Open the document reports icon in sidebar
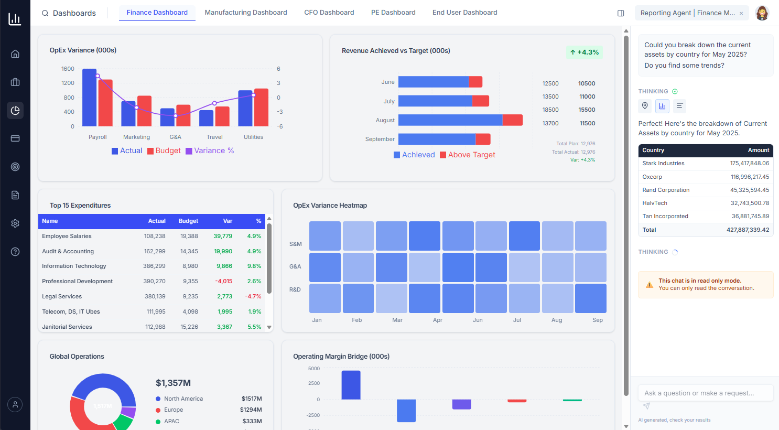Screen dimensions: 779x430 click(x=15, y=195)
